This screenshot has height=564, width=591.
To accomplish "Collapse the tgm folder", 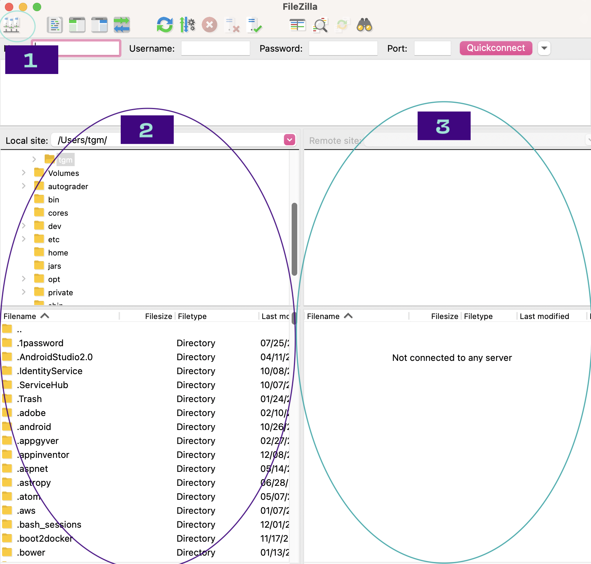I will (34, 159).
